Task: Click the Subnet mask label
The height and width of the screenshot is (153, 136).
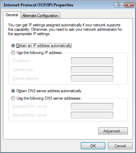Action: coord(23,70)
